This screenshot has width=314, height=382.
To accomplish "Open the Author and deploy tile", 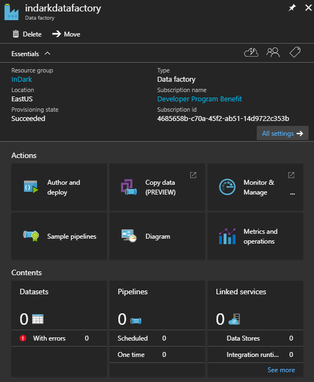I will click(x=59, y=187).
